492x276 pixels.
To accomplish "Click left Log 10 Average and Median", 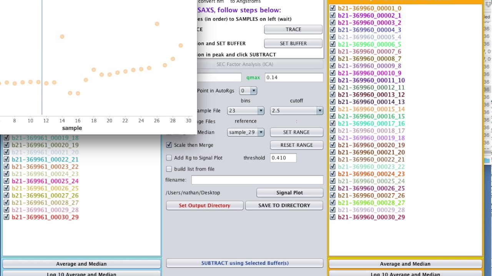I will (81, 274).
